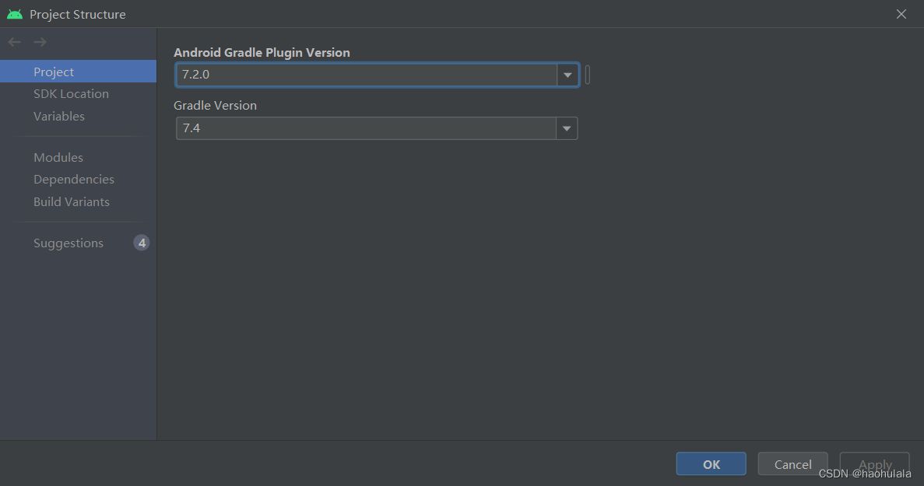Switch to the Modules section
Image resolution: width=924 pixels, height=486 pixels.
point(58,157)
